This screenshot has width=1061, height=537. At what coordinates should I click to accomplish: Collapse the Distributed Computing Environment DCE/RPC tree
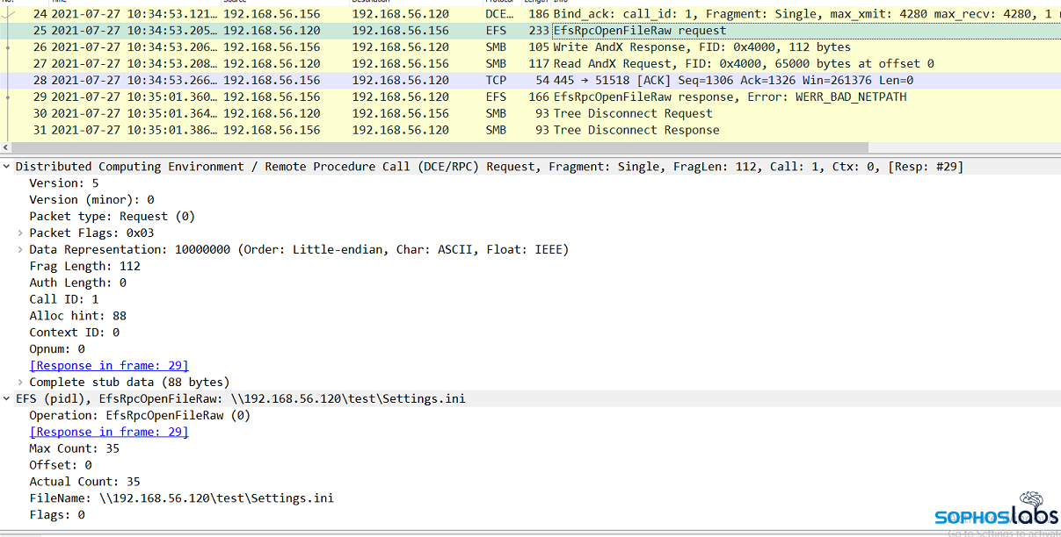7,167
